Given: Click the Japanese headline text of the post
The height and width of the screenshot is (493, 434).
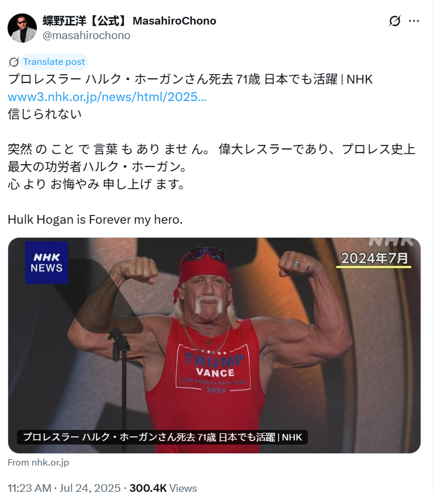Looking at the screenshot, I should tap(190, 79).
